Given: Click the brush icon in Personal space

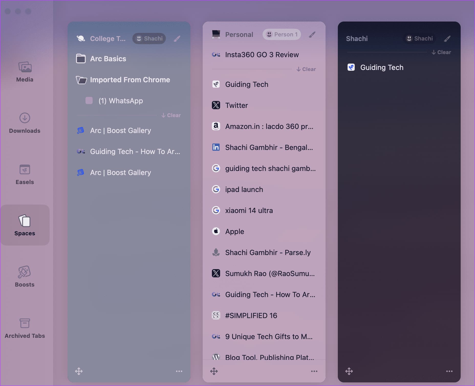Looking at the screenshot, I should (x=312, y=34).
